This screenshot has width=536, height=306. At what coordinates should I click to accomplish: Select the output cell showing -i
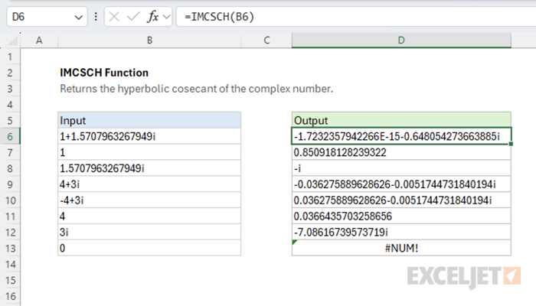[401, 168]
